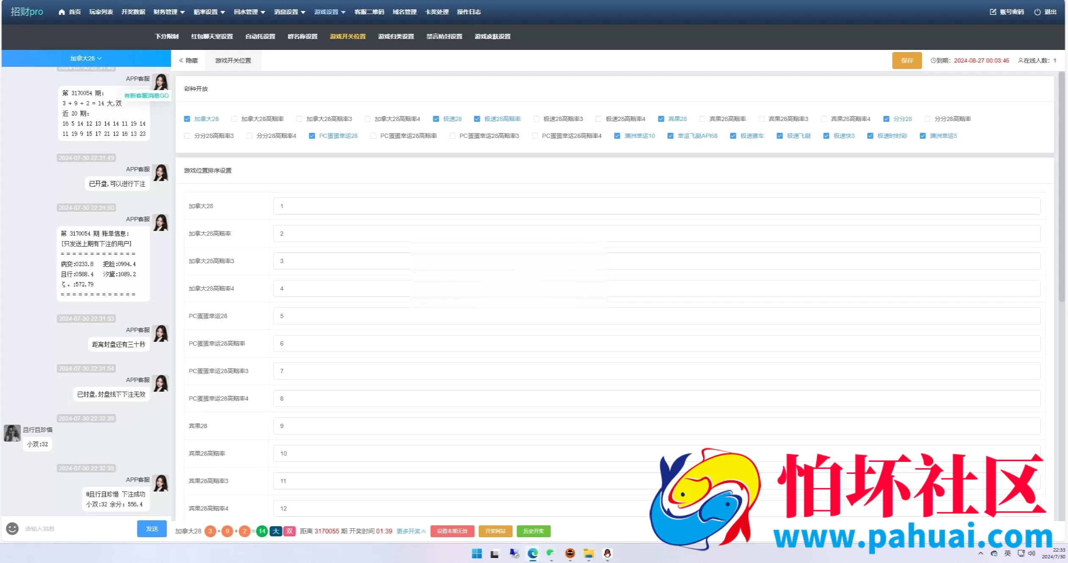Click the APP客服 avatar beside 已封盘,封盘线下下注无效
1068x563 pixels.
point(161,383)
